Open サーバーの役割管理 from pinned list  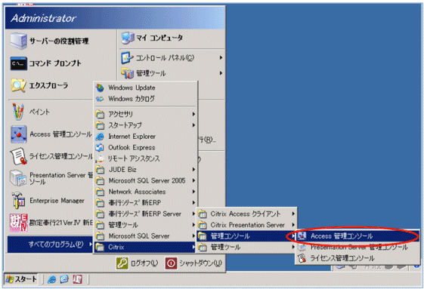pos(50,42)
